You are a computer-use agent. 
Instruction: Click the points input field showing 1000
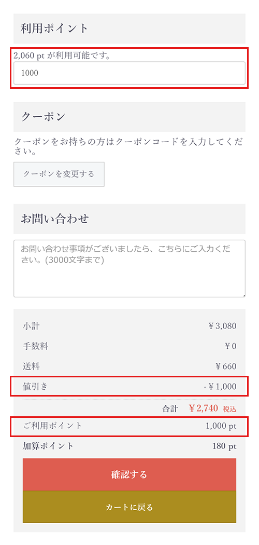129,73
